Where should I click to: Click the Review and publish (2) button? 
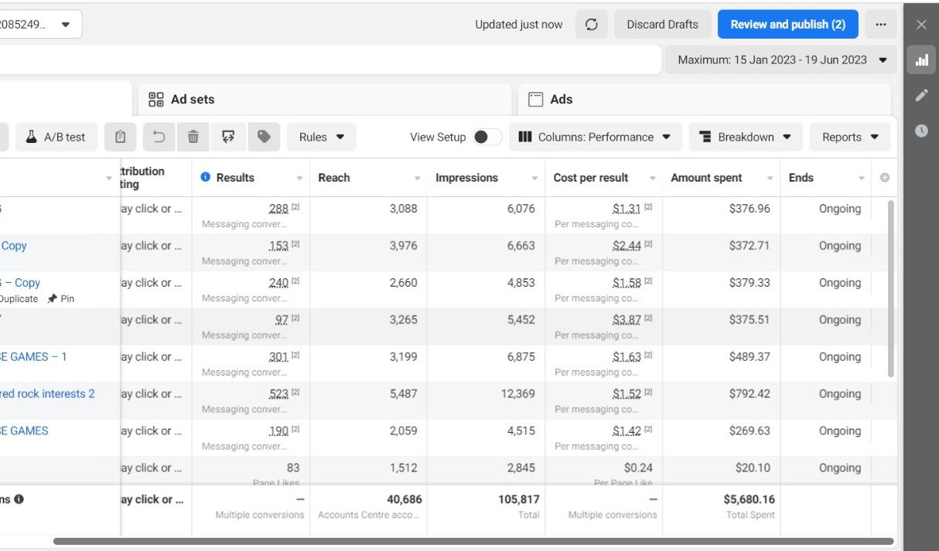coord(787,25)
